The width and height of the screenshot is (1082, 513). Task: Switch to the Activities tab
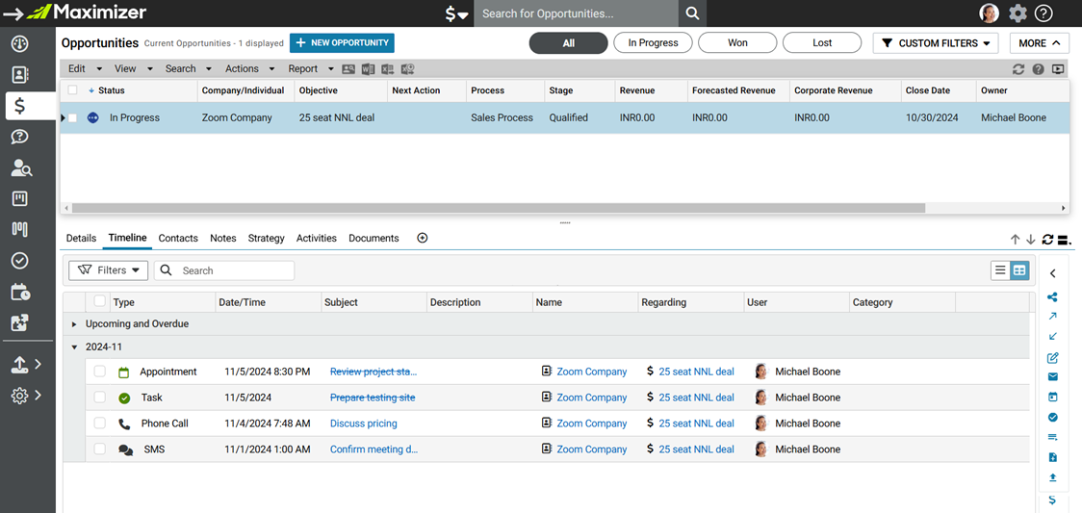316,238
